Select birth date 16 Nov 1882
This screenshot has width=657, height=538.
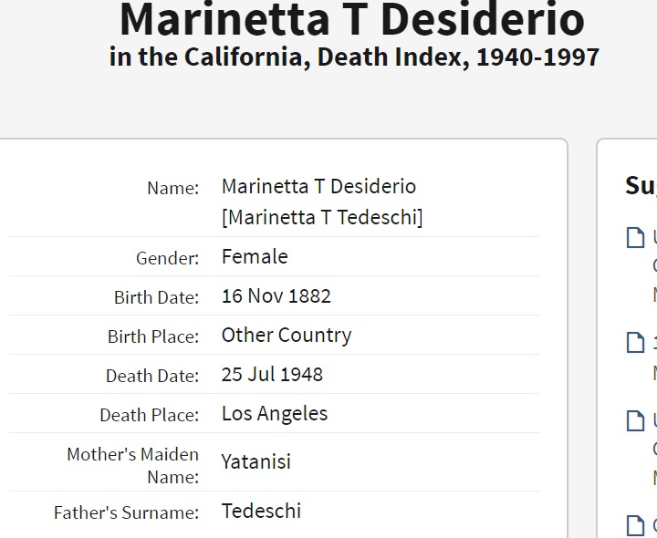tap(276, 296)
